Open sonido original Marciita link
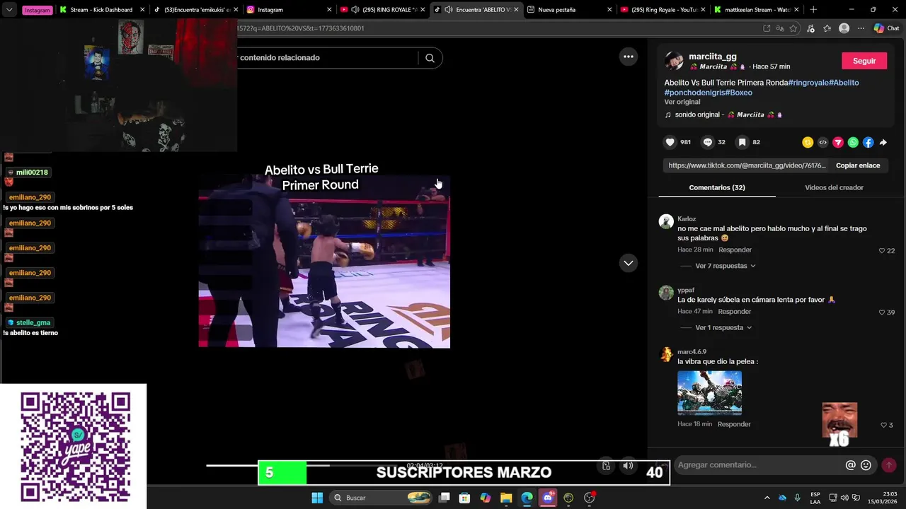 723,115
